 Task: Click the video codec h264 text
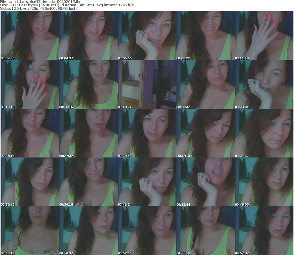16,8
